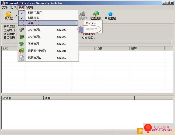Click the 字典选项 book icon
This screenshot has width=175, height=135.
coord(22,44)
